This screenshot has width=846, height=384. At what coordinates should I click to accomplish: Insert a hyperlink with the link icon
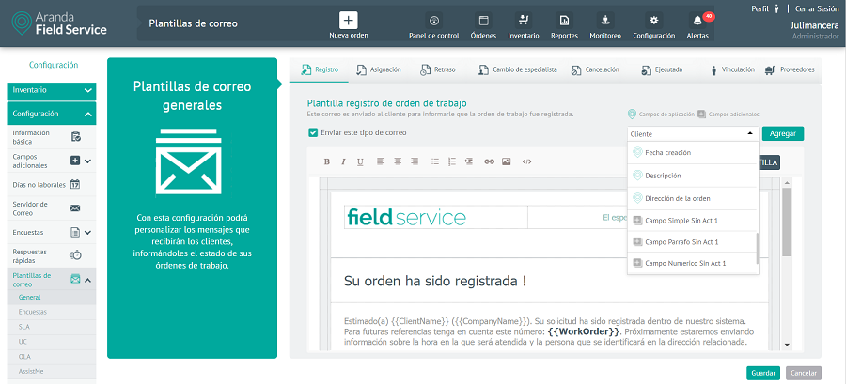pos(490,161)
